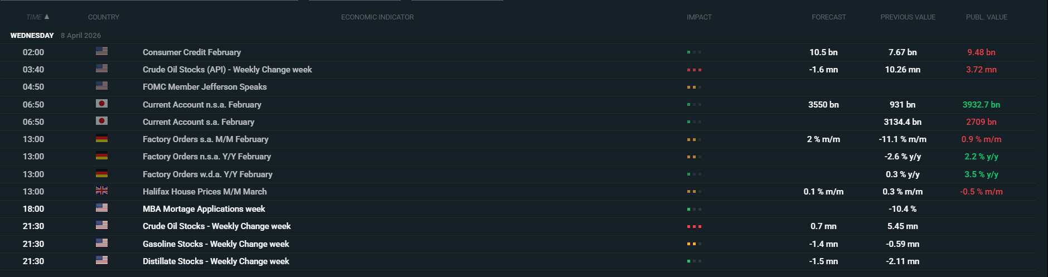Click the US flag beside Consumer Credit February
This screenshot has height=277, width=1048.
tap(101, 51)
